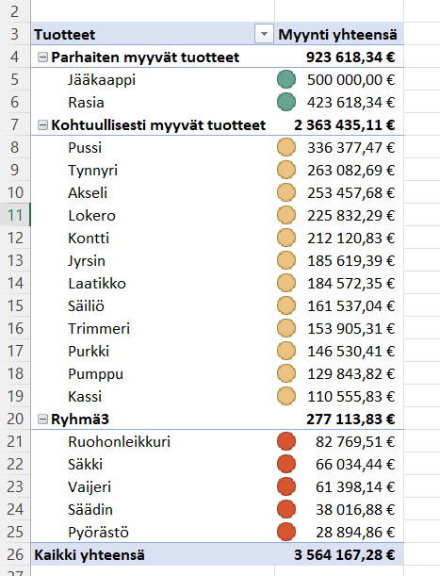Viewport: 440px width, 576px height.
Task: Click the yellow indicator icon for Lokero
Action: (286, 215)
